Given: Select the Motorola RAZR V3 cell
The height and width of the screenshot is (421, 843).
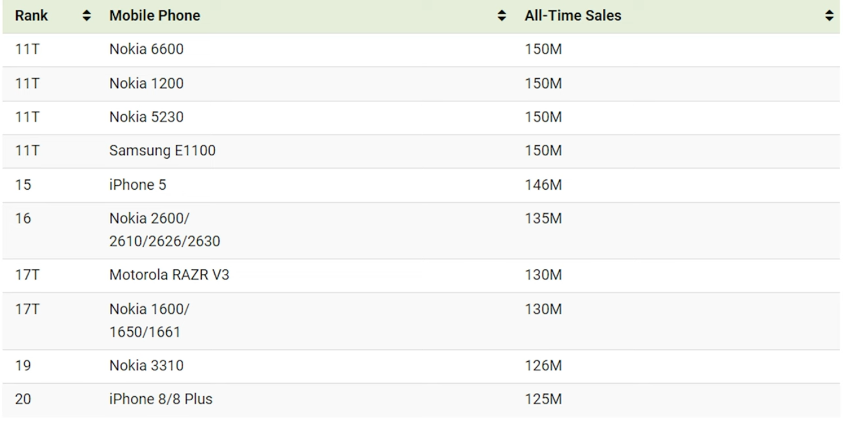Looking at the screenshot, I should (x=170, y=275).
